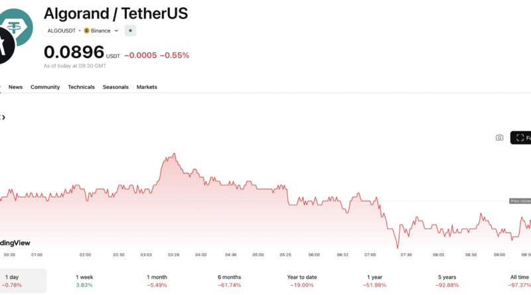The image size is (531, 295).
Task: Select the 1 month time range
Action: click(x=157, y=280)
